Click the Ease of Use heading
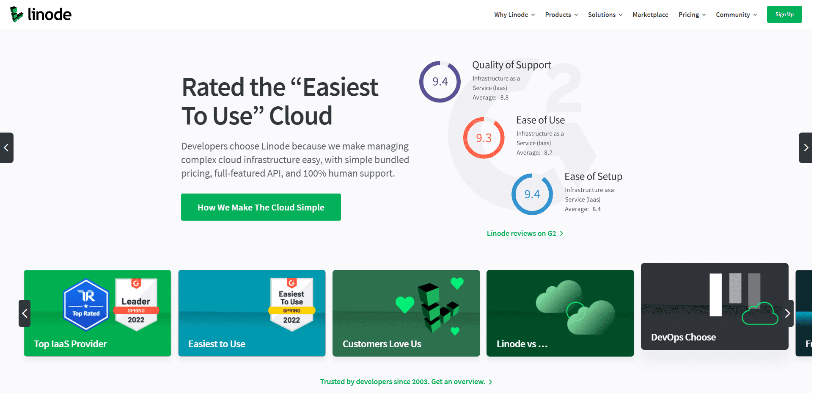The height and width of the screenshot is (393, 822). pos(540,120)
